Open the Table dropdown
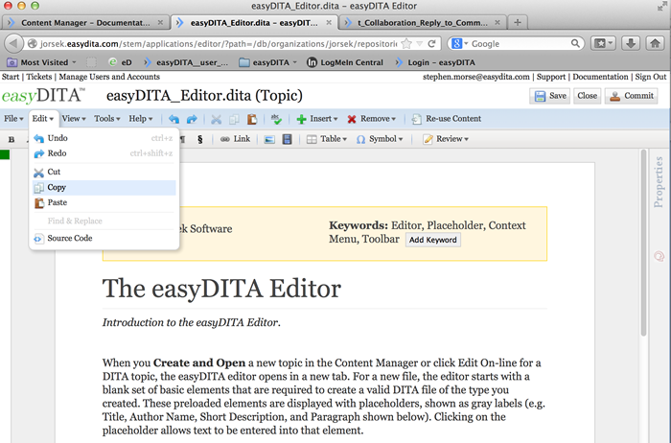This screenshot has height=443, width=671. (327, 139)
